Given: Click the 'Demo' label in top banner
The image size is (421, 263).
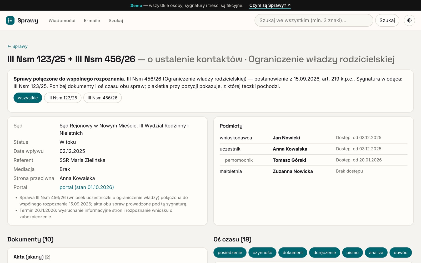Looking at the screenshot, I should 136,6.
